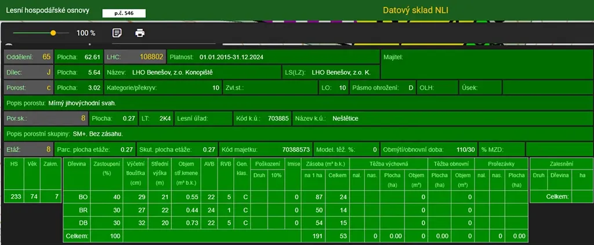Image resolution: width=594 pixels, height=245 pixels.
Task: Select the Oddělení field showing 65
Action: pyautogui.click(x=29, y=57)
